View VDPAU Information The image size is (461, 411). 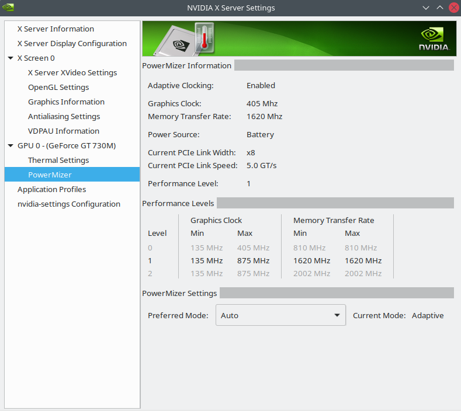click(64, 131)
